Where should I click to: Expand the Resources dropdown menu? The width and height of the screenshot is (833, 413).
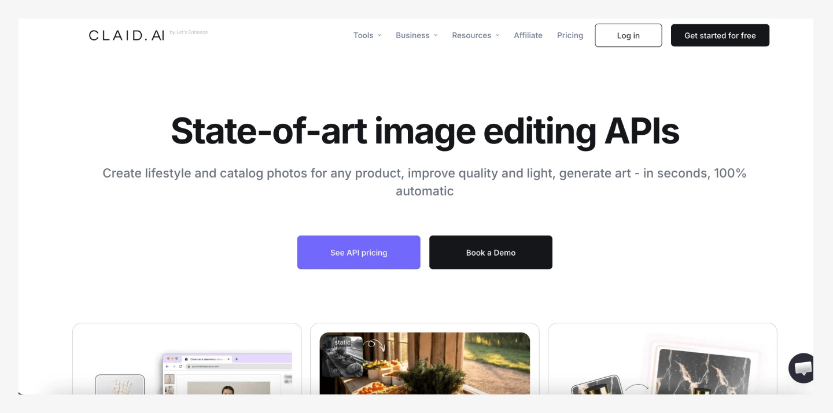(476, 35)
